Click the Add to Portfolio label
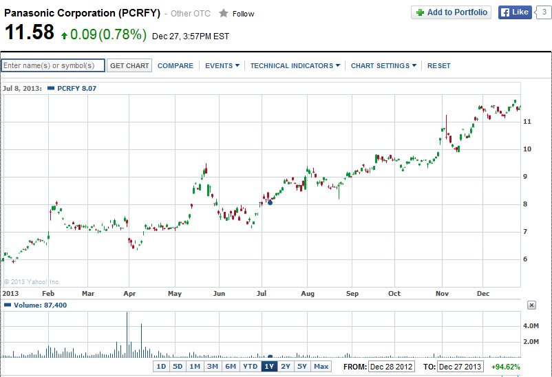This screenshot has height=377, width=552. pos(457,12)
